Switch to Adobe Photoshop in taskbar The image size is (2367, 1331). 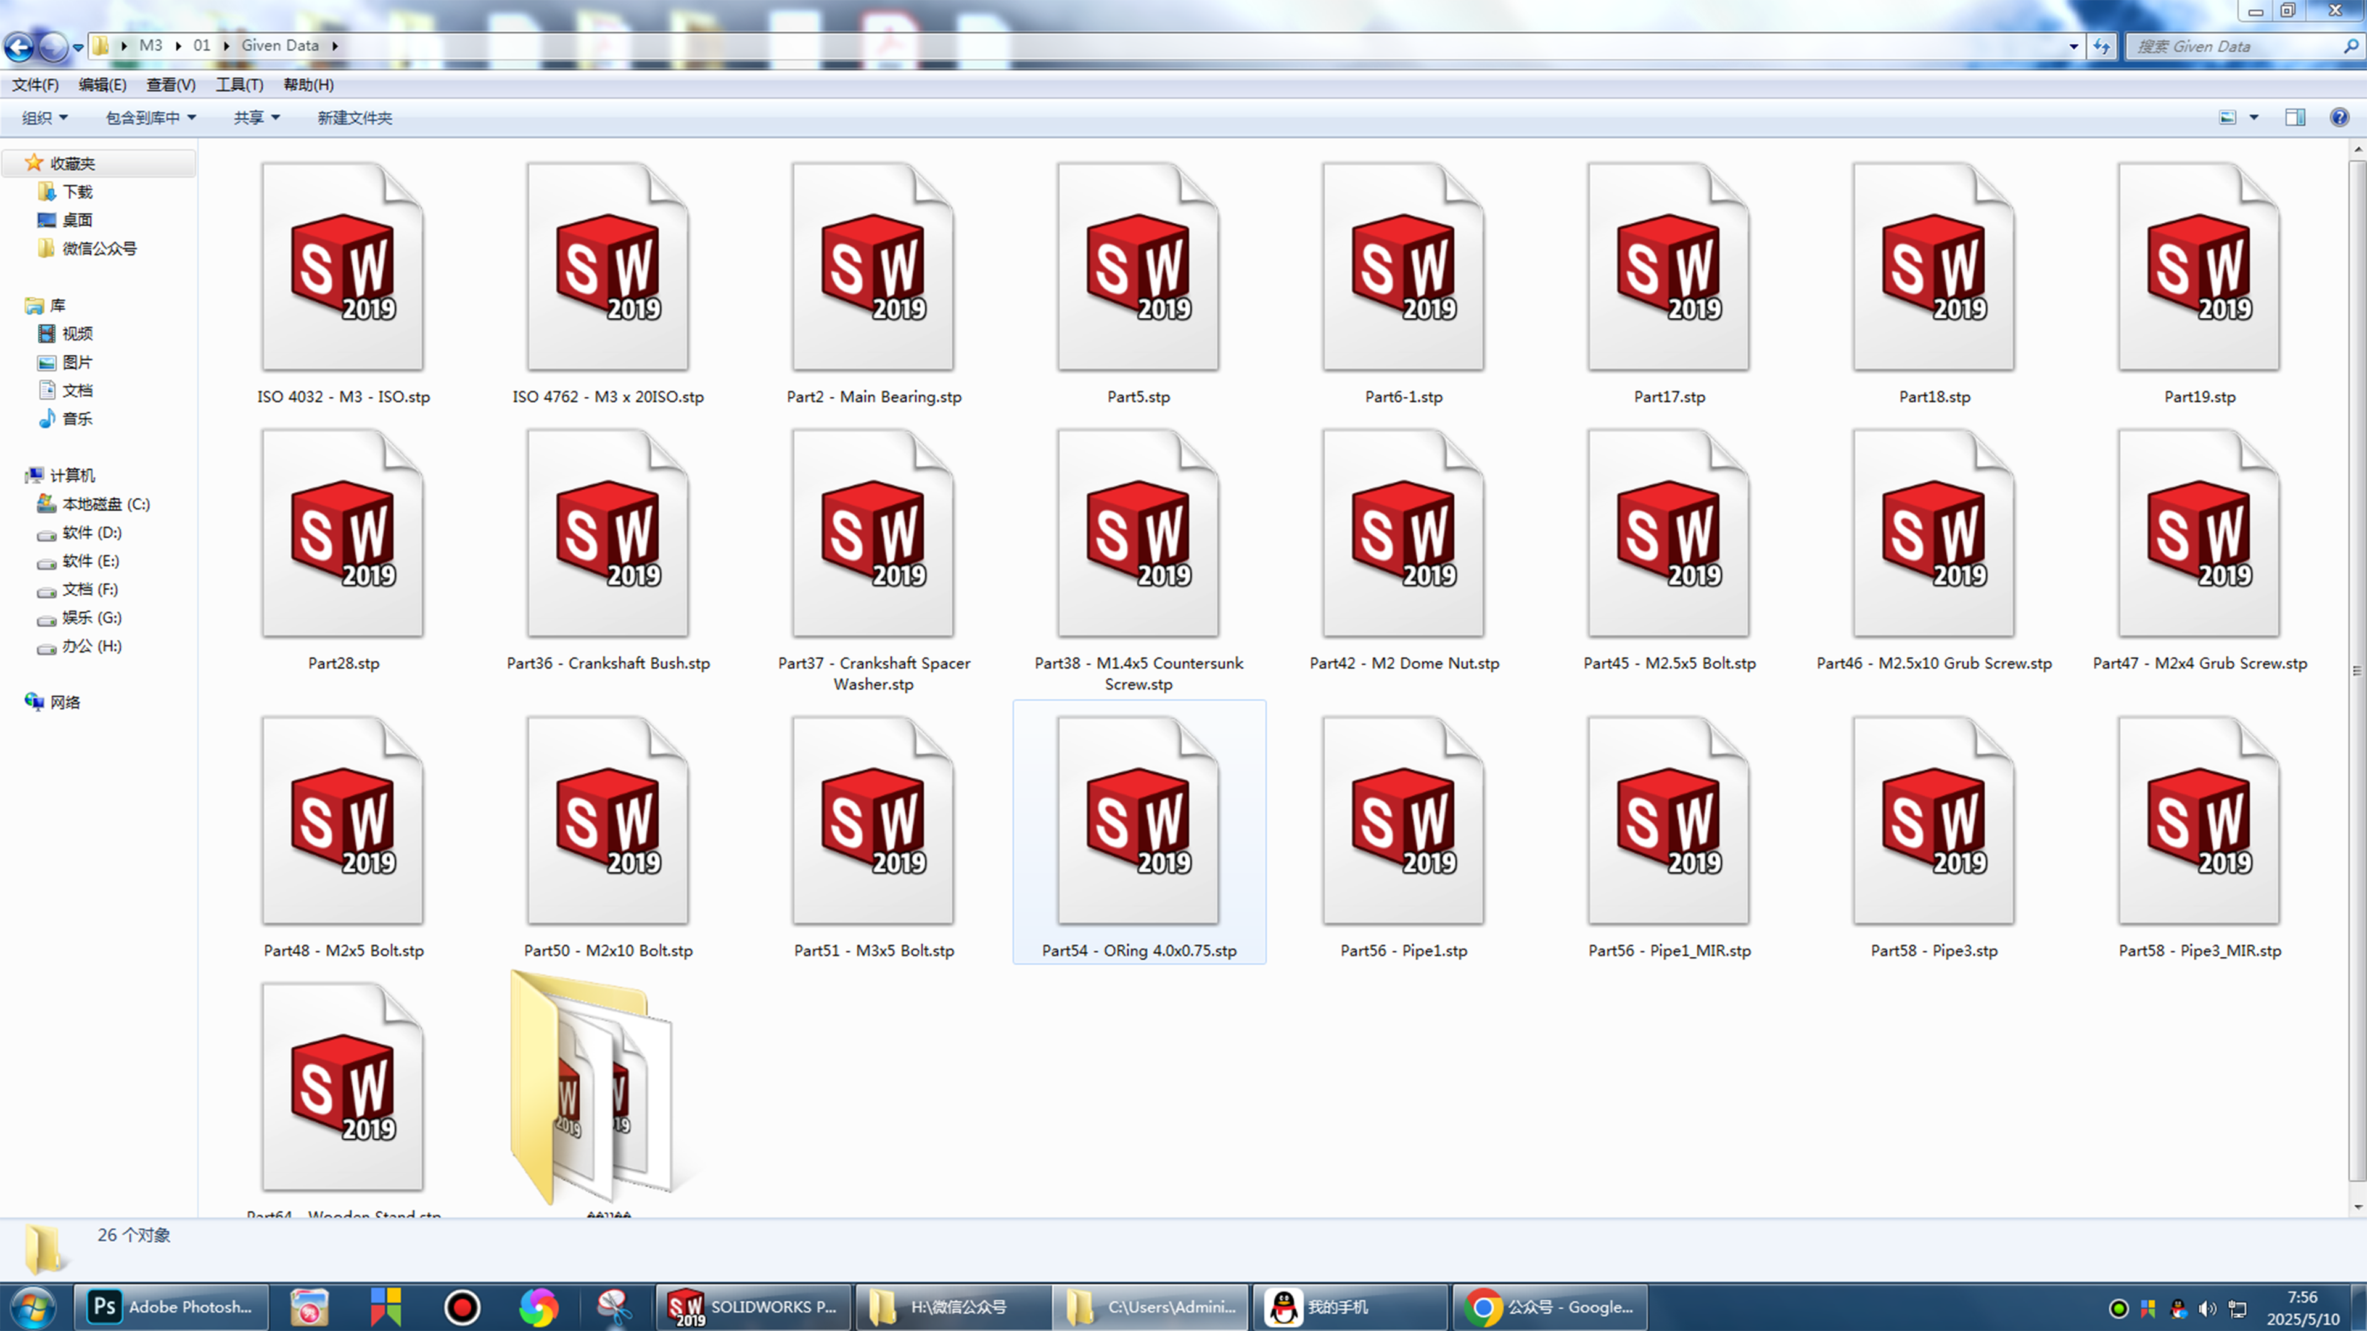(171, 1306)
